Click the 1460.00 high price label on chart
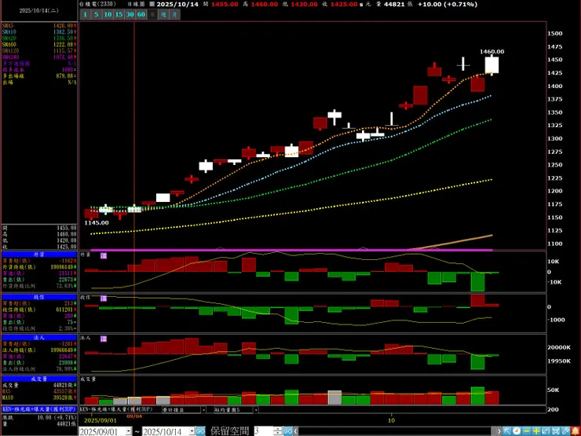This screenshot has height=436, width=581. point(491,52)
